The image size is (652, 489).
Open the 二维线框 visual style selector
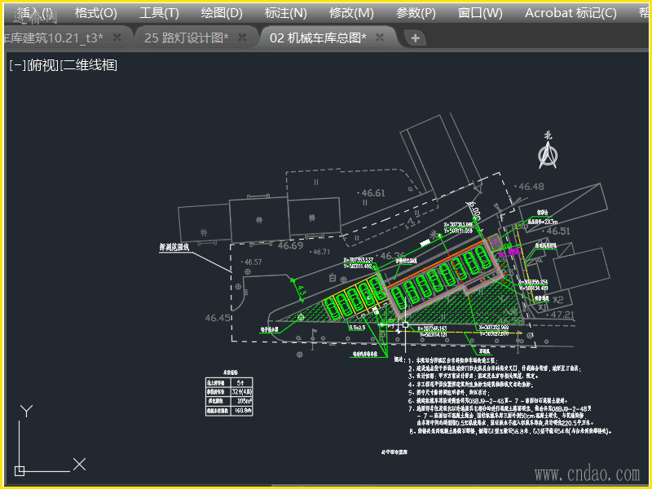(x=89, y=65)
